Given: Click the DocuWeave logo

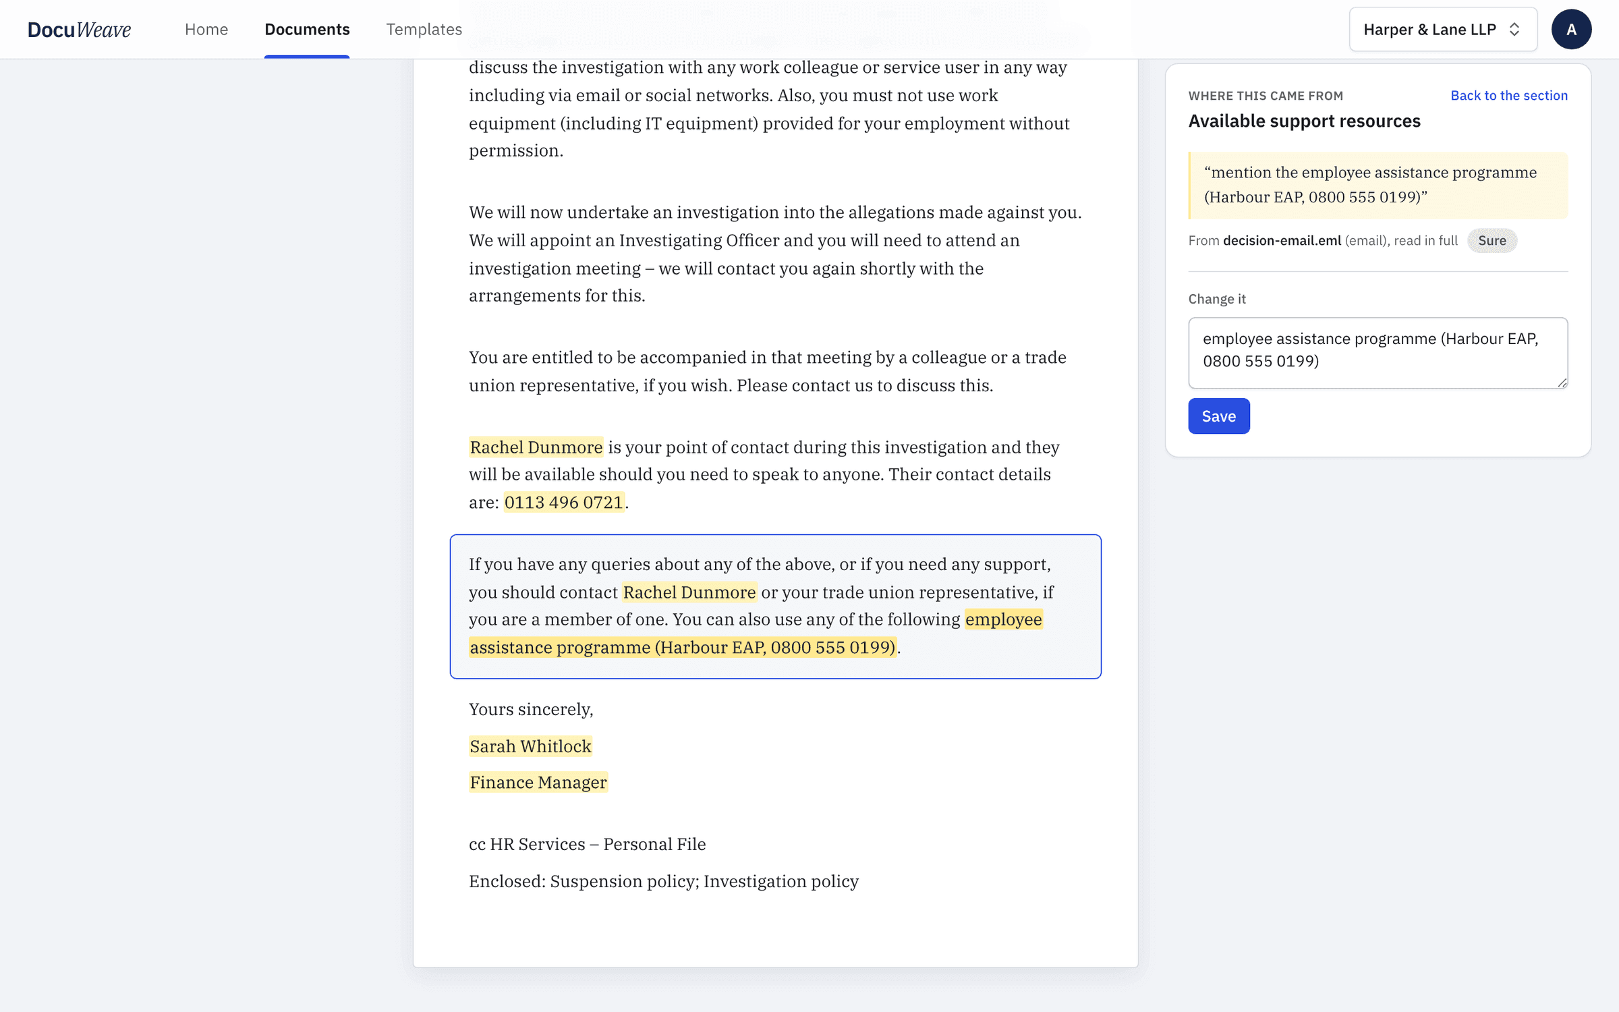Looking at the screenshot, I should pos(79,29).
